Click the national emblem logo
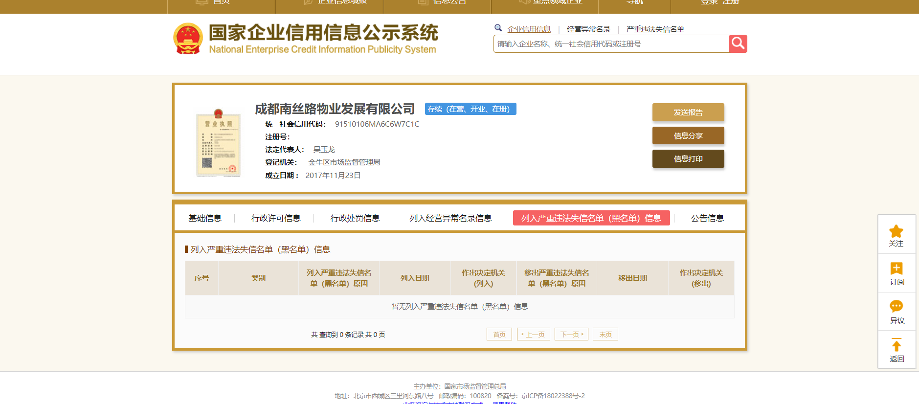This screenshot has width=919, height=404. (x=188, y=38)
